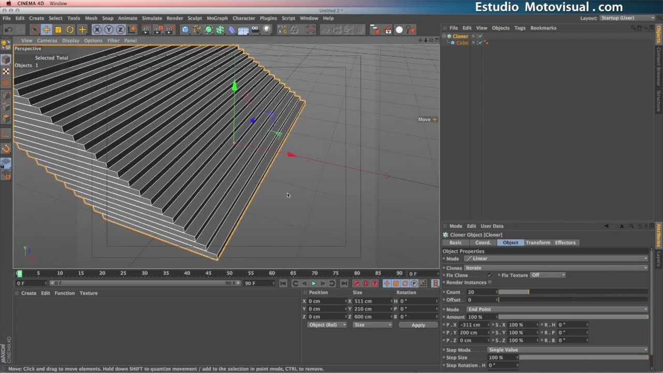Add a camera object
Image resolution: width=663 pixels, height=373 pixels.
[x=255, y=30]
